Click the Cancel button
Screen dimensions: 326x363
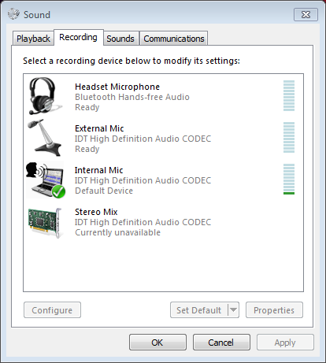(x=221, y=343)
